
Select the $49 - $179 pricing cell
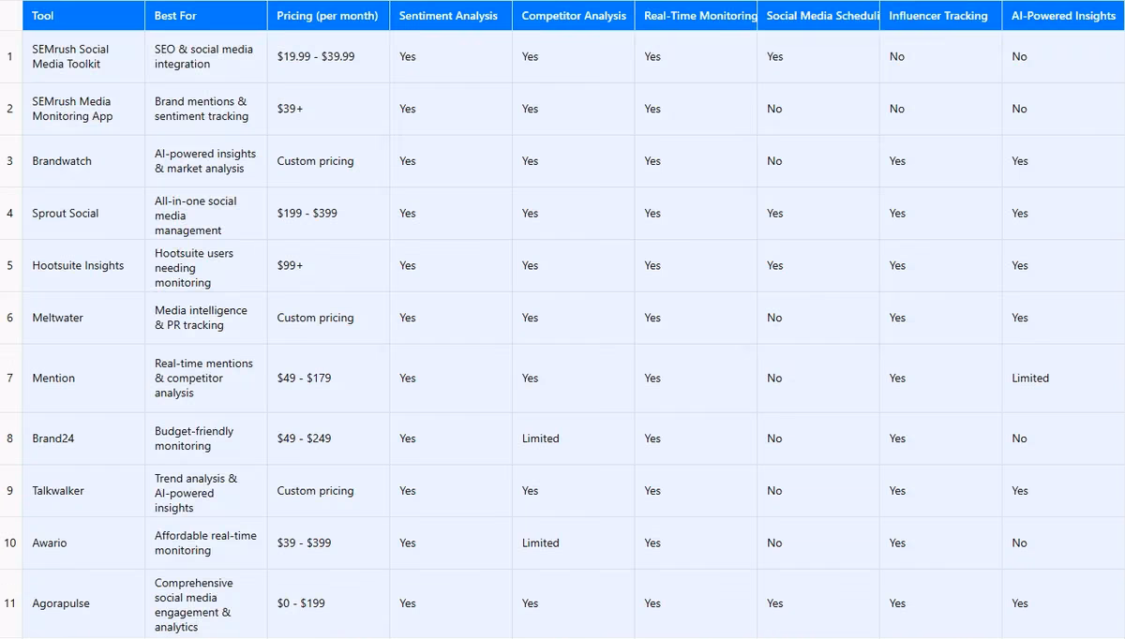pyautogui.click(x=328, y=379)
